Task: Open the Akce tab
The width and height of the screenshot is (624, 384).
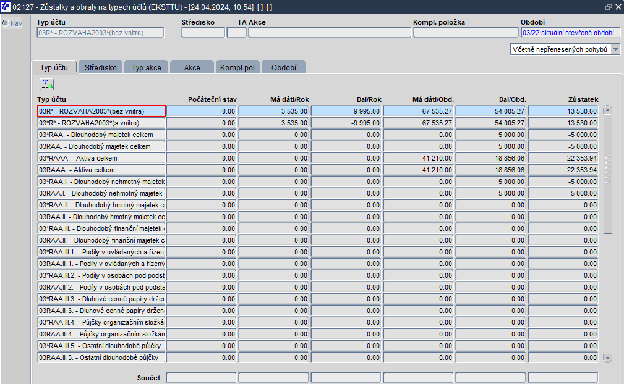Action: [x=192, y=67]
